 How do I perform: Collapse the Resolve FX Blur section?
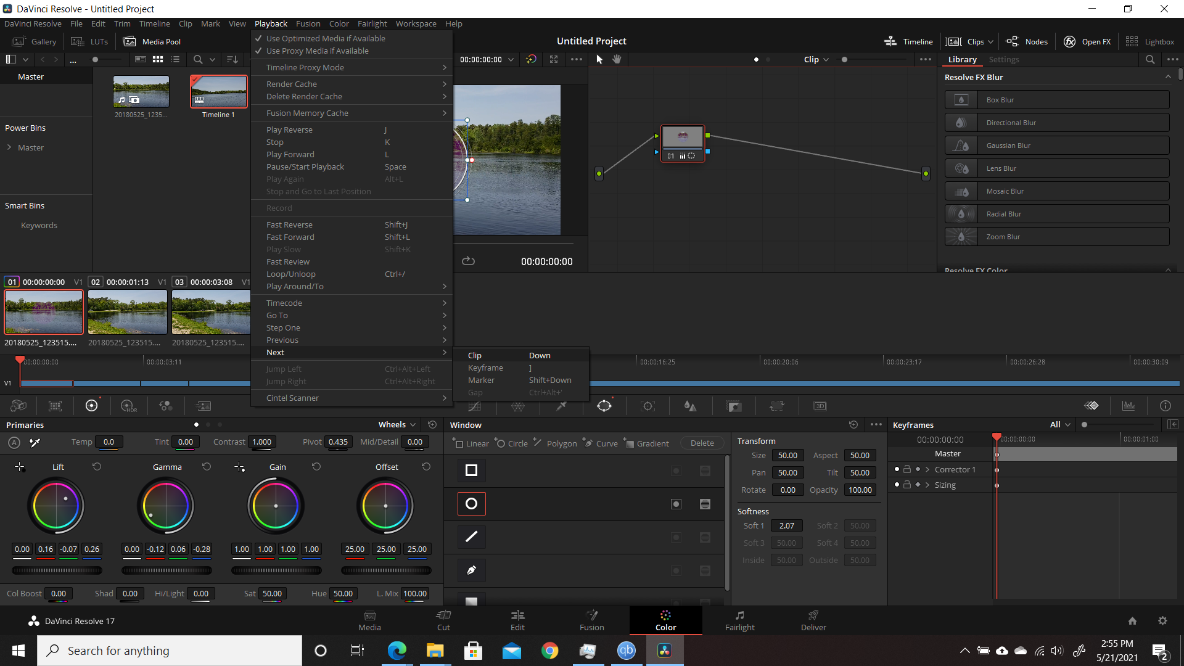pyautogui.click(x=1168, y=77)
